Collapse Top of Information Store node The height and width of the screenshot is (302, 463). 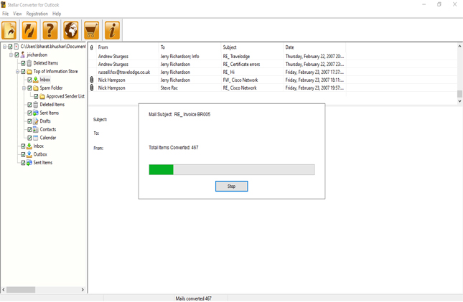[x=18, y=72]
